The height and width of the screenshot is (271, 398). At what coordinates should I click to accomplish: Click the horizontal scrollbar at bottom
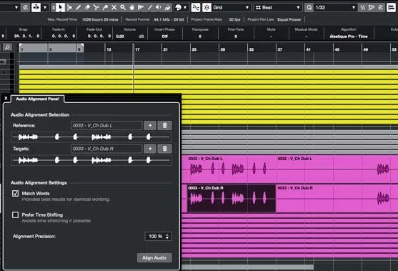(x=248, y=267)
